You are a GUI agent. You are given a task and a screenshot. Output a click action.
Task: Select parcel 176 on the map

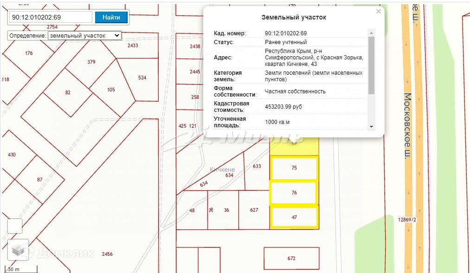pos(29,53)
